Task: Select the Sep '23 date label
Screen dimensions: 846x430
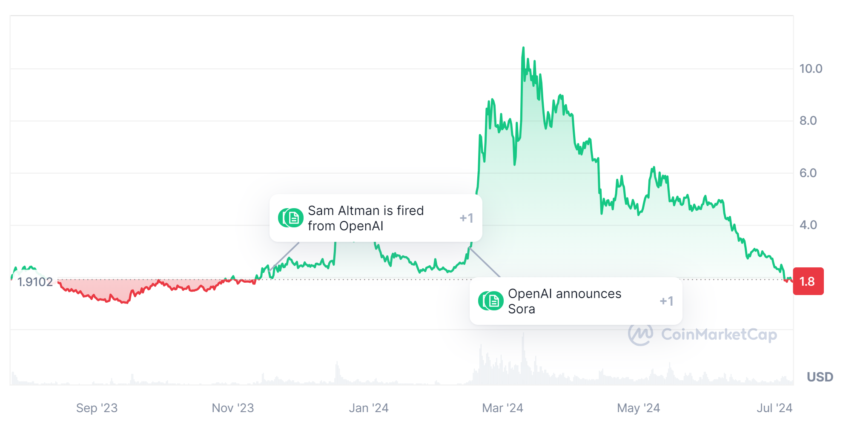Action: pos(97,408)
